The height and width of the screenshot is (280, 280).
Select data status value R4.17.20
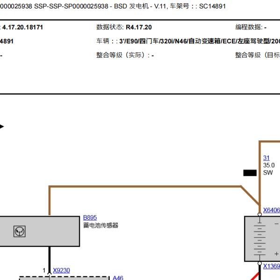tap(139, 28)
